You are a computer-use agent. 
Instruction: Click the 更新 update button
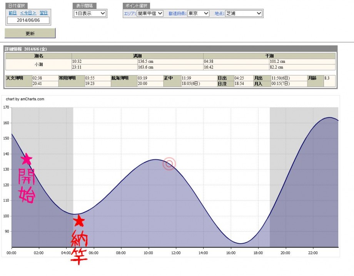click(30, 33)
